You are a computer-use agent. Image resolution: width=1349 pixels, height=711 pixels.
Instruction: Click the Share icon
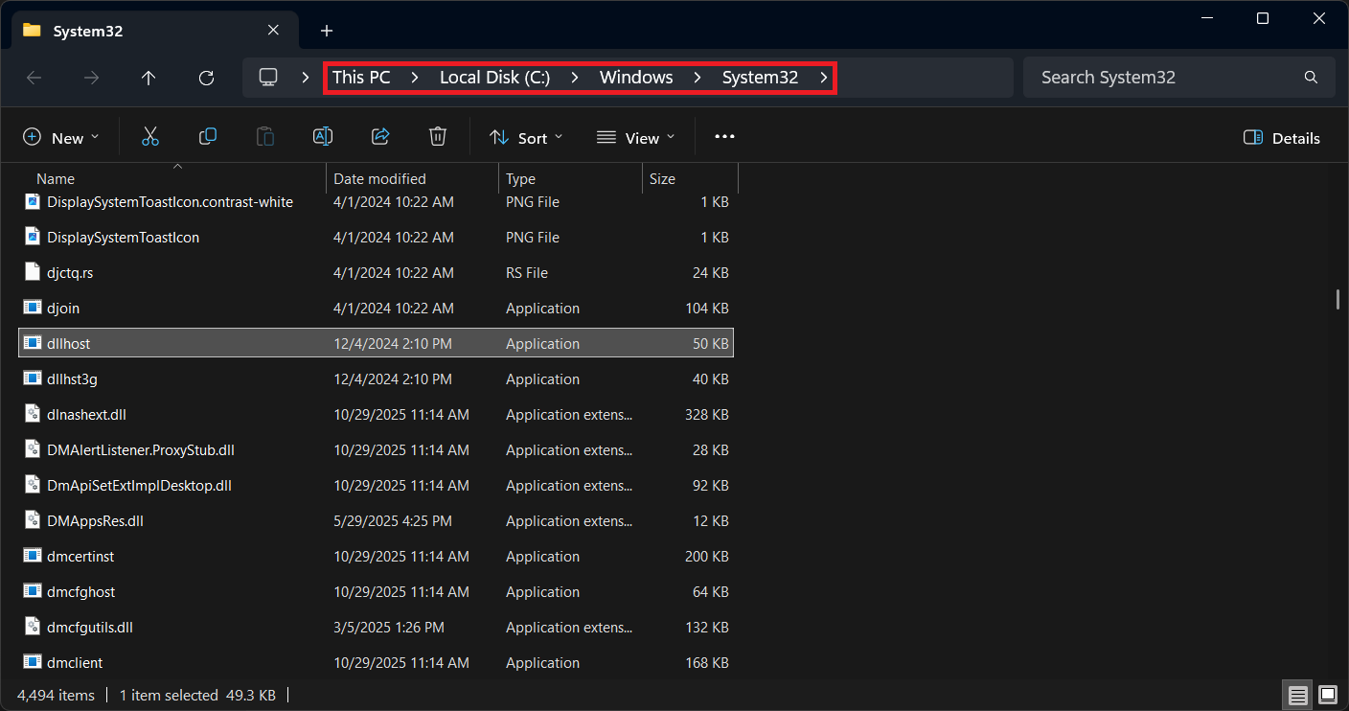380,137
